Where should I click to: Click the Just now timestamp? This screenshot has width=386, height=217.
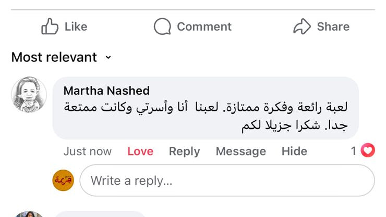87,151
